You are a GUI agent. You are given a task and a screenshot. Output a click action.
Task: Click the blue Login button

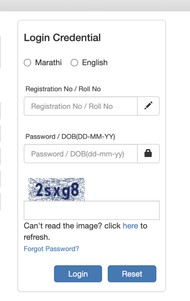click(78, 274)
